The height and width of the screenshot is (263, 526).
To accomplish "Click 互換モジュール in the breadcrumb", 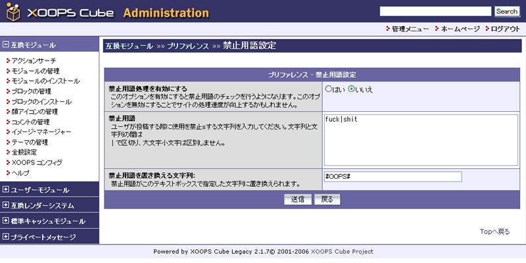I will [129, 46].
